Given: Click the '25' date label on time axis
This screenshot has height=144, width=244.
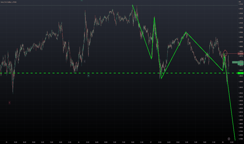Looking at the screenshot, I should [6, 142].
